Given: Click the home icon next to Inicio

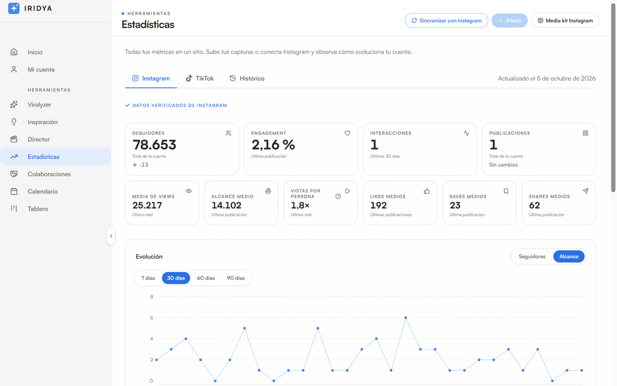Looking at the screenshot, I should tap(14, 52).
